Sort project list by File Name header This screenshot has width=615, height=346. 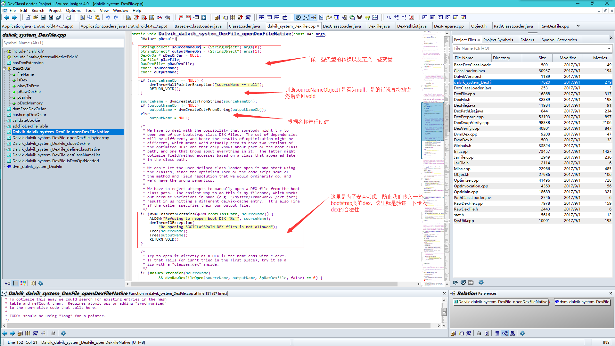coord(472,58)
